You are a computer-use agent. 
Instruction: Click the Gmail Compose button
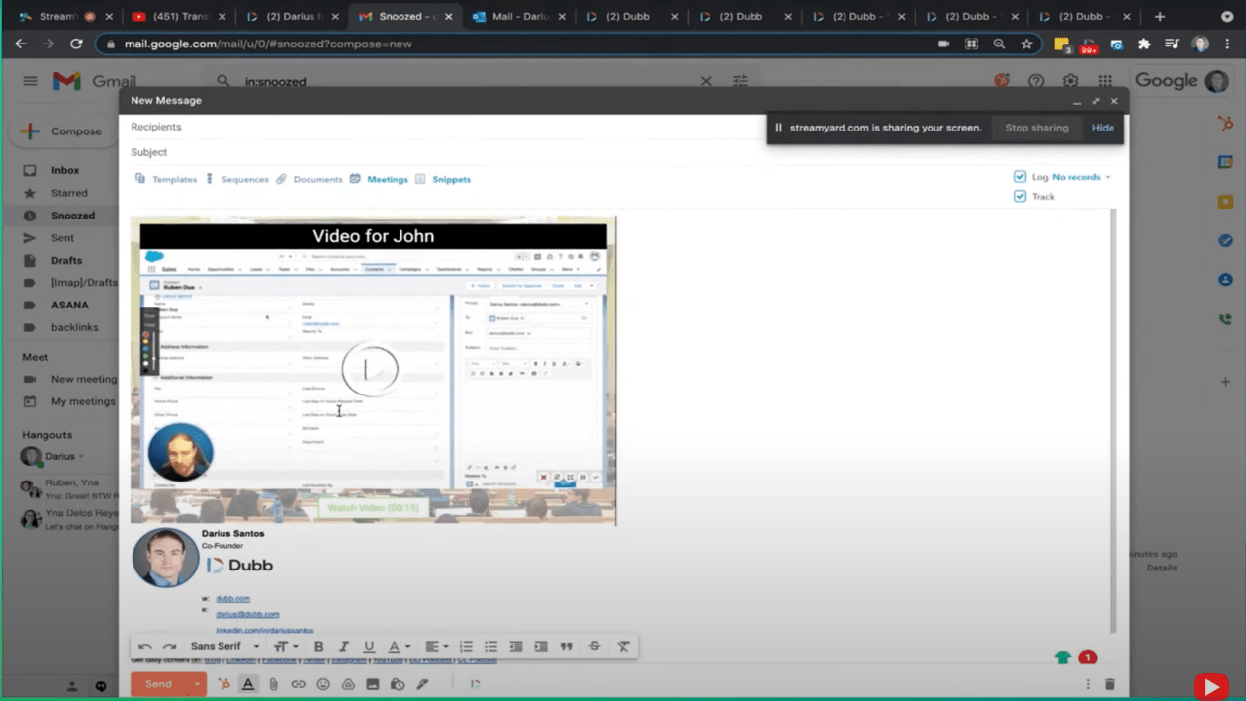click(x=63, y=131)
